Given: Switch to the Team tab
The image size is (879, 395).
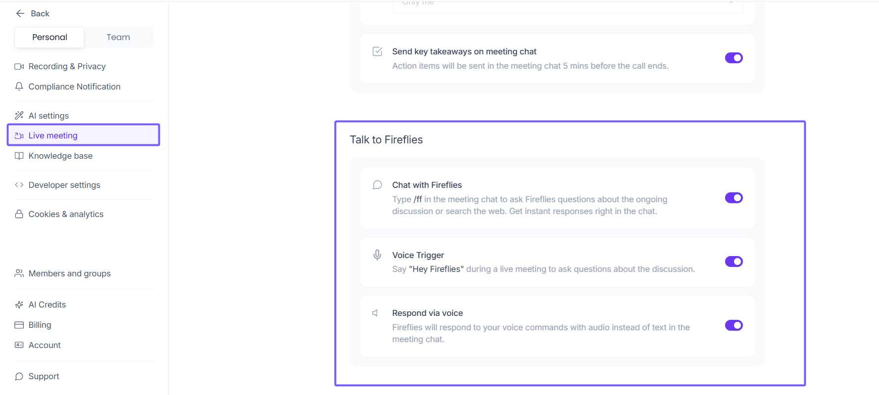Looking at the screenshot, I should (x=118, y=37).
